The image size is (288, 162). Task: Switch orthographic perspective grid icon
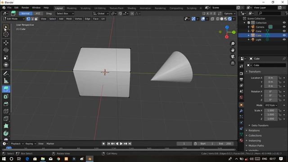pos(233,63)
